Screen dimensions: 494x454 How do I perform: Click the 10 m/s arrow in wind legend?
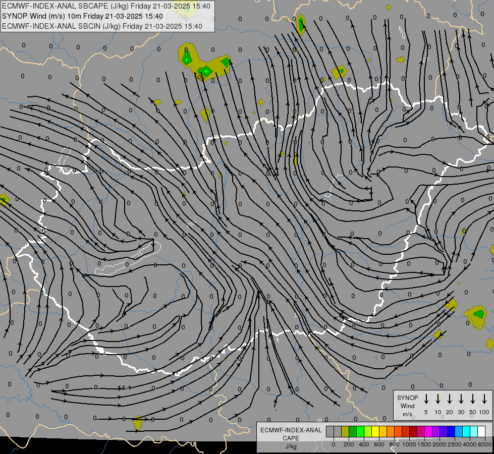(x=437, y=399)
